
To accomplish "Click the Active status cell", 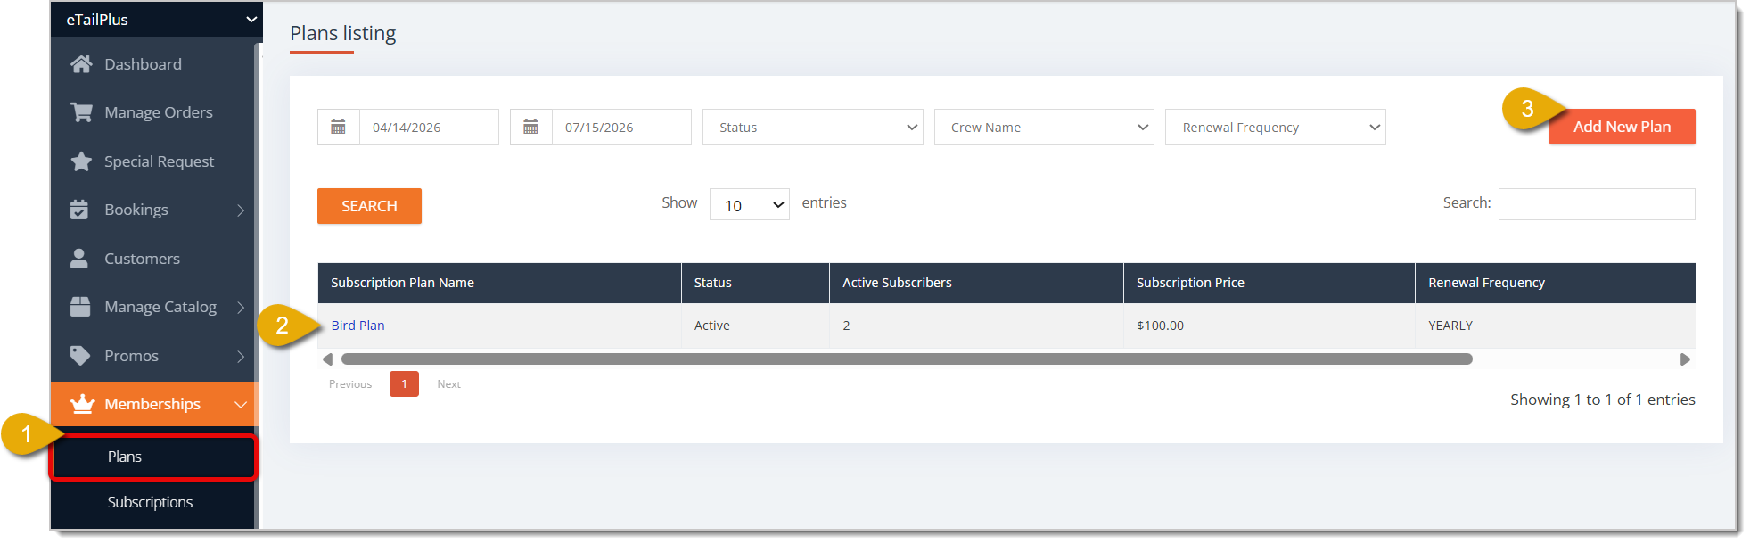I will (x=755, y=326).
